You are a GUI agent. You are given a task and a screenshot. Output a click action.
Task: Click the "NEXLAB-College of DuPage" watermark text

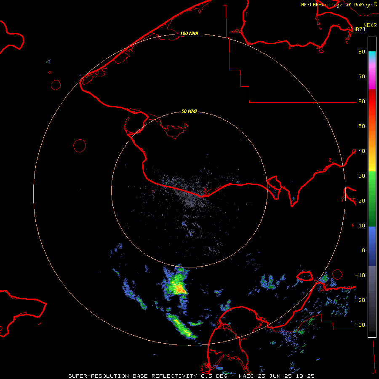tap(336, 5)
